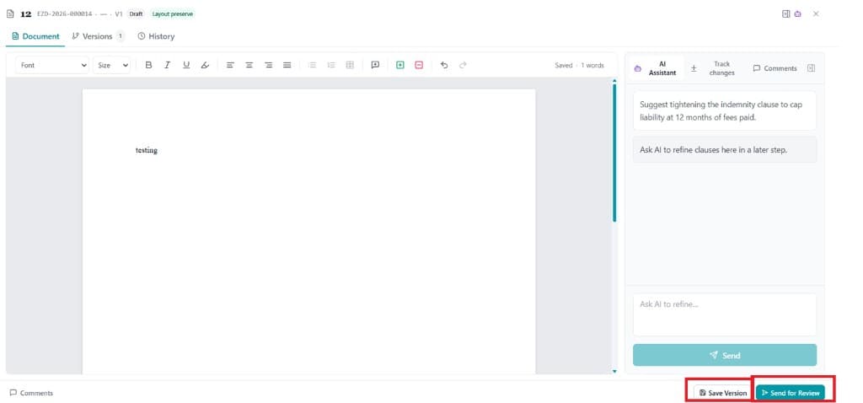Select the highlighter marker tool
This screenshot has width=863, height=403.
tap(205, 65)
